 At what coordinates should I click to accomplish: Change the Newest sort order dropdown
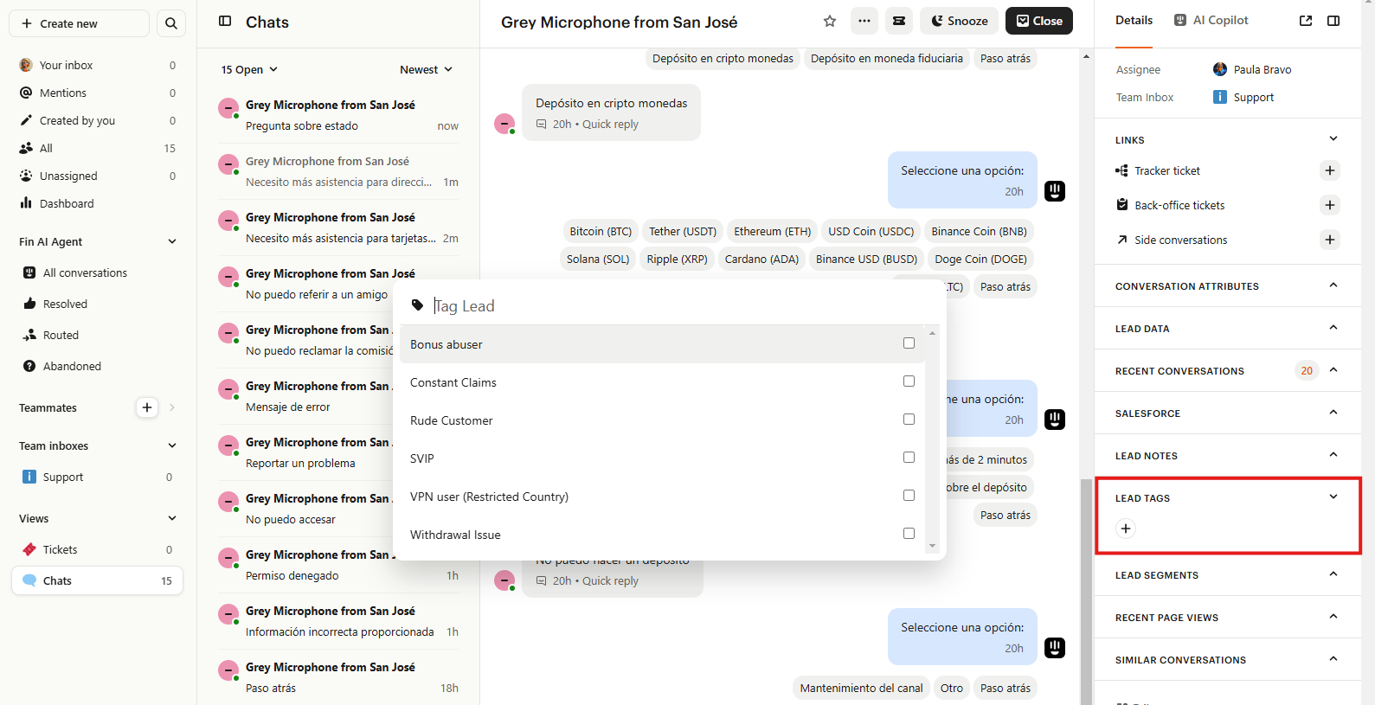click(x=426, y=69)
